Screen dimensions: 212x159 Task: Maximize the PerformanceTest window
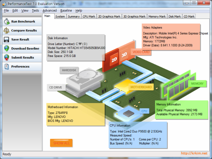(x=194, y=3)
